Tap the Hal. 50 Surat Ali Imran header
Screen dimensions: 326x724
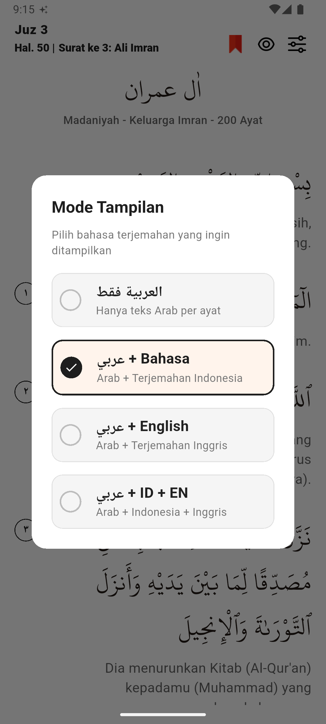click(x=87, y=48)
